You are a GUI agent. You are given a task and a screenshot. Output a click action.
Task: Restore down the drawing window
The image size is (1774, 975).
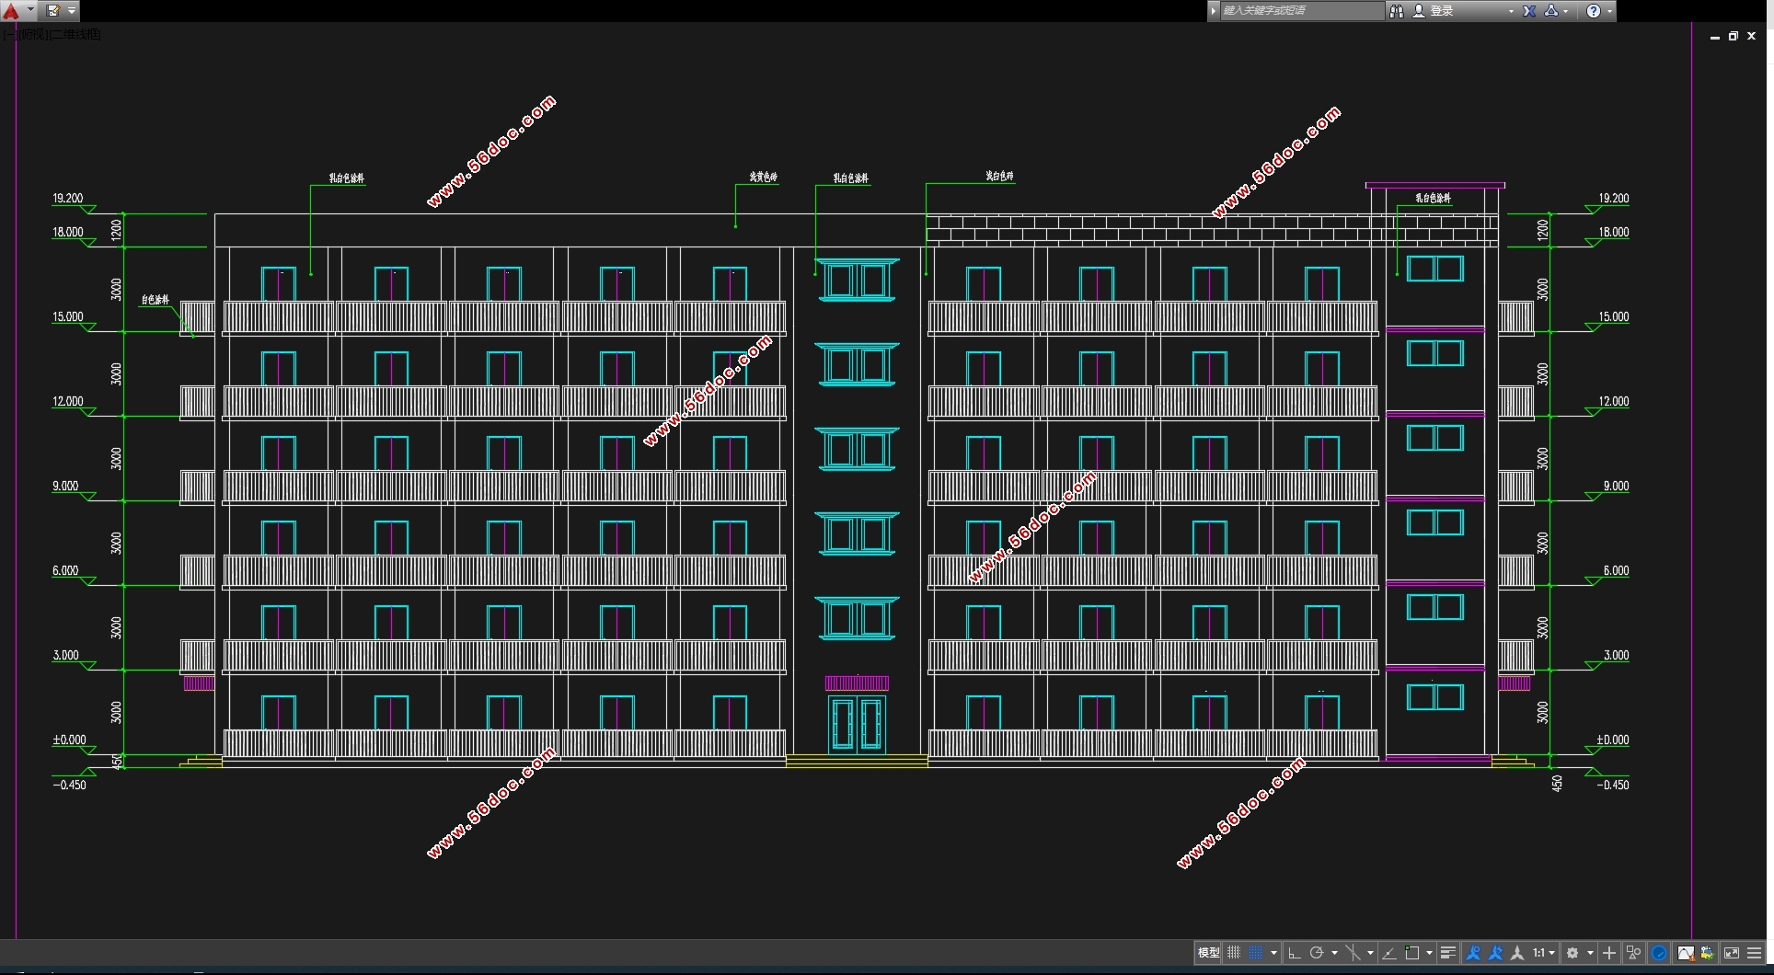1733,36
